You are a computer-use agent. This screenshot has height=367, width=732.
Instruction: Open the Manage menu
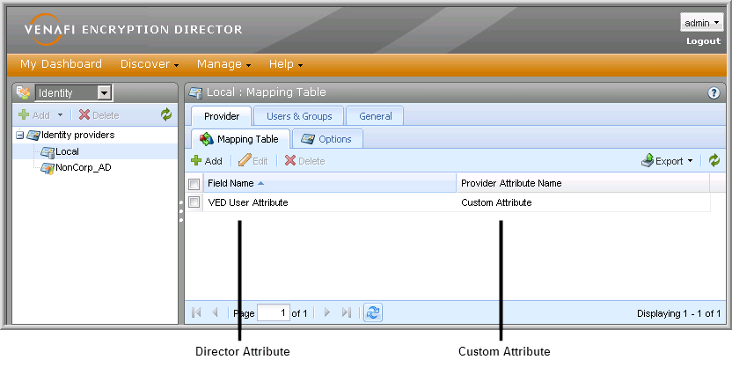pos(223,64)
